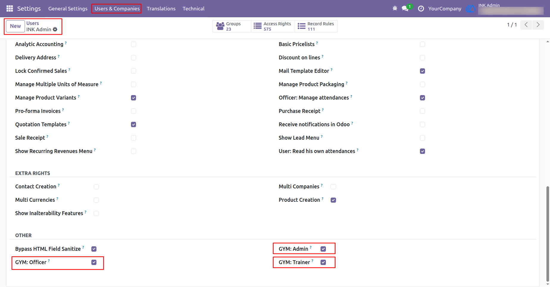Image resolution: width=550 pixels, height=287 pixels.
Task: Open the apps grid menu icon
Action: pos(10,9)
